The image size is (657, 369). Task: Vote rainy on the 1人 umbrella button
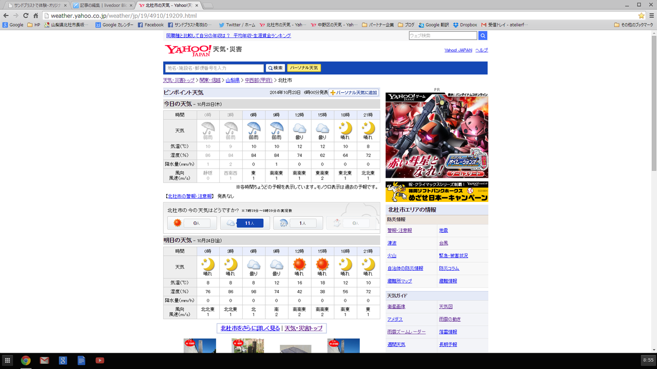pos(298,223)
